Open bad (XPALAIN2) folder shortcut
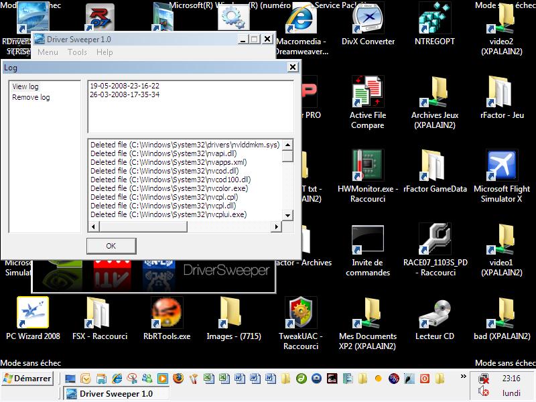 [501, 319]
